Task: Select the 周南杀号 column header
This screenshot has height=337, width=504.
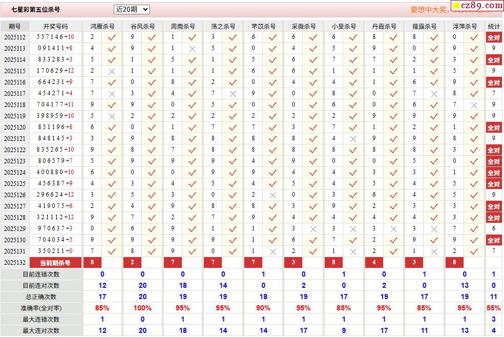Action: [x=182, y=26]
